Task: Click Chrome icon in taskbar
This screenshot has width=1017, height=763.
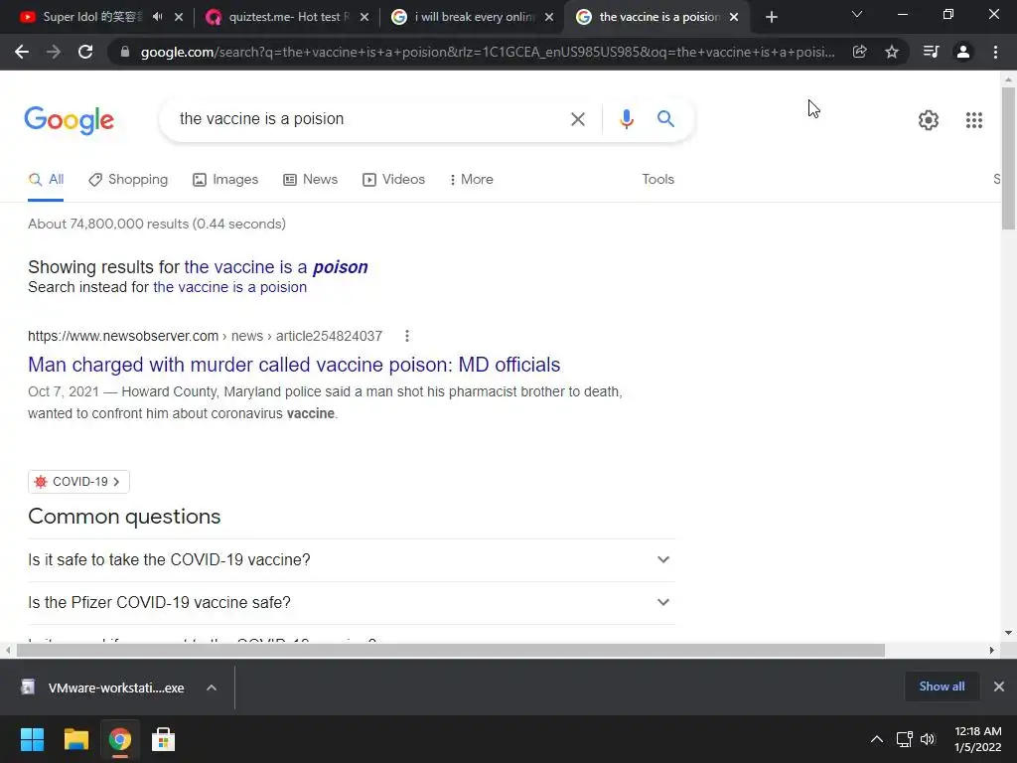Action: (x=119, y=739)
